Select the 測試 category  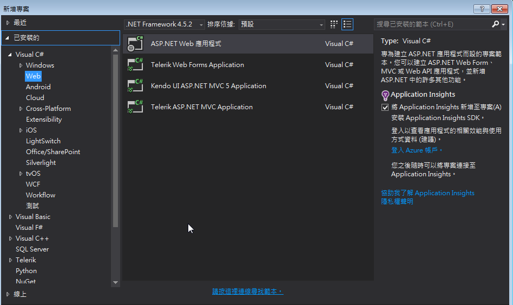click(x=32, y=206)
